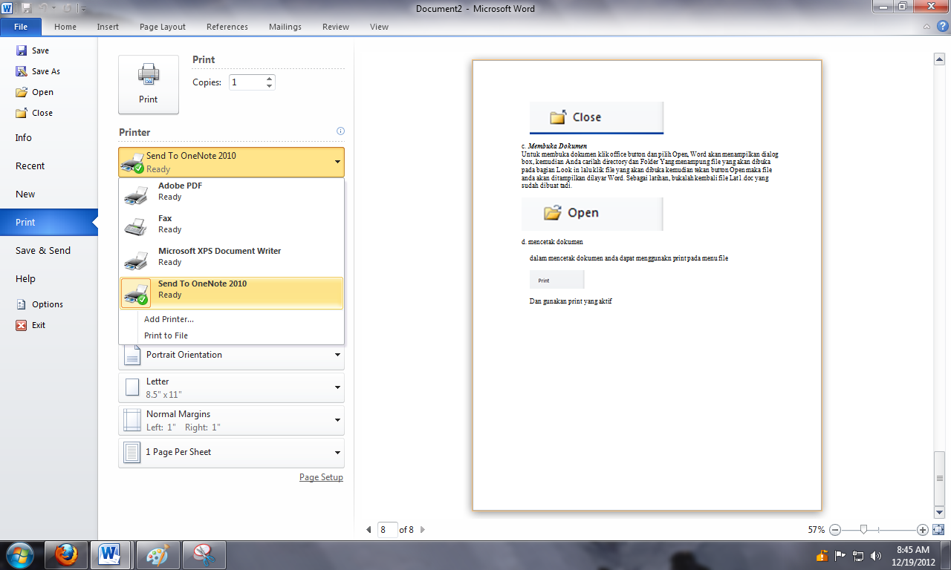The width and height of the screenshot is (951, 570).
Task: Launch Firefox from the taskbar
Action: point(66,554)
